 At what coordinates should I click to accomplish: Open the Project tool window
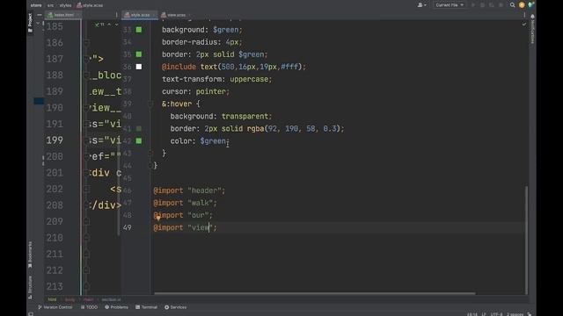point(30,23)
